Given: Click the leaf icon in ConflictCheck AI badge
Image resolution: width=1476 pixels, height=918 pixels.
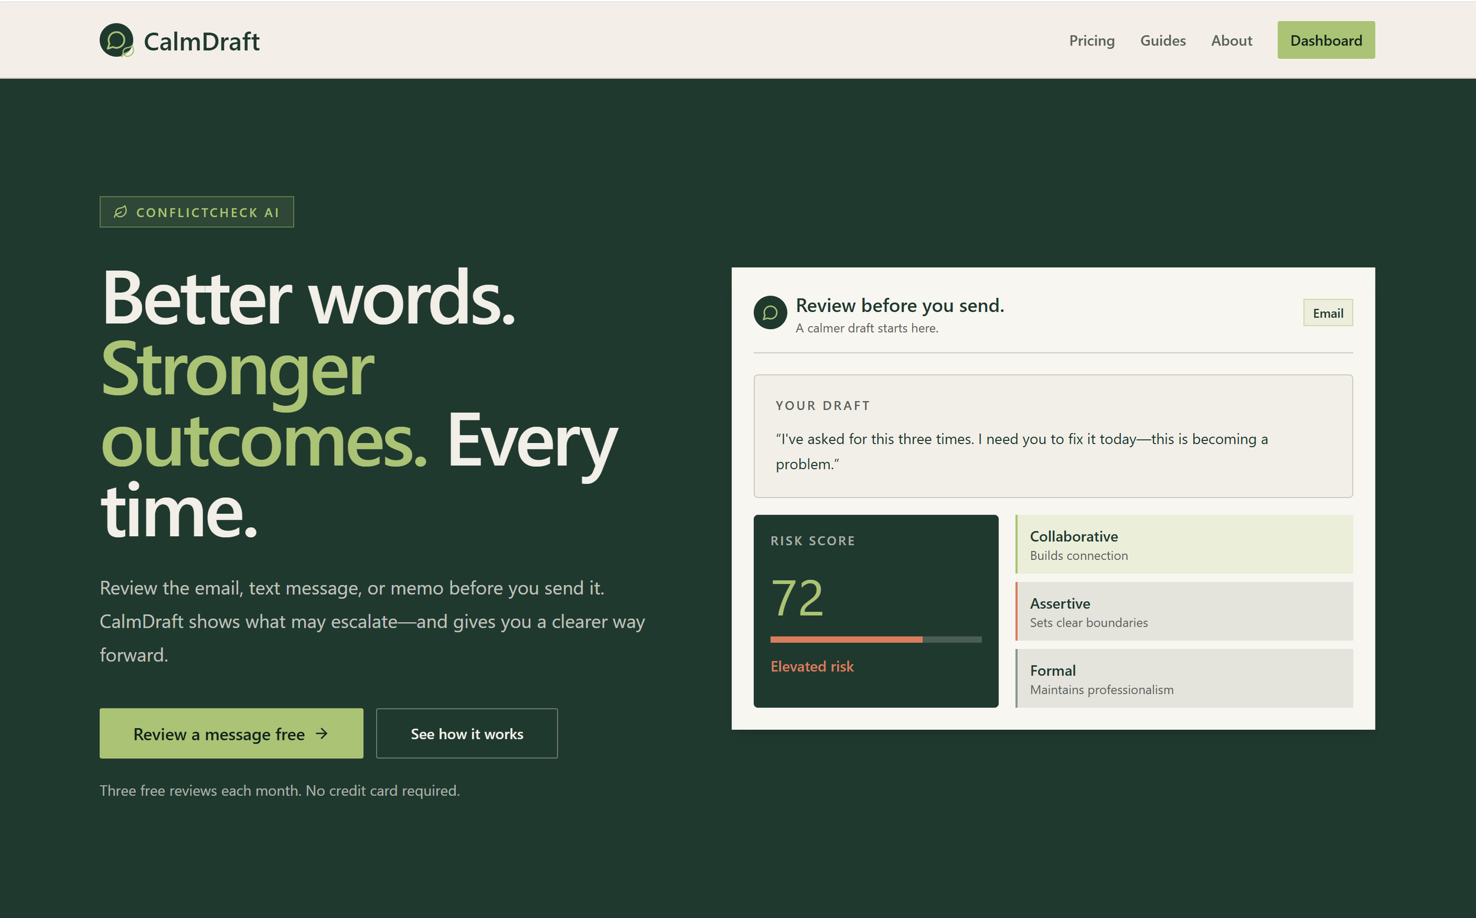Looking at the screenshot, I should point(121,212).
